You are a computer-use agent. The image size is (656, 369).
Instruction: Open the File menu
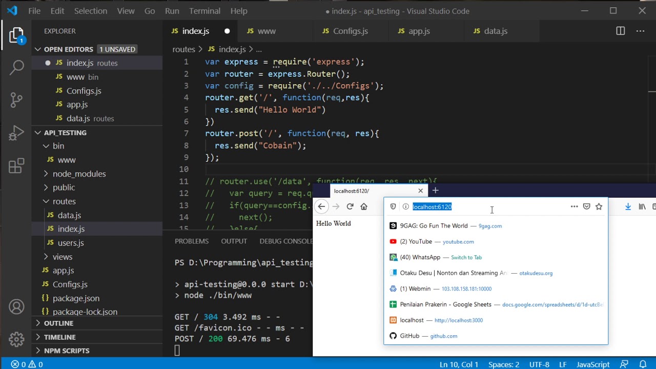point(34,11)
